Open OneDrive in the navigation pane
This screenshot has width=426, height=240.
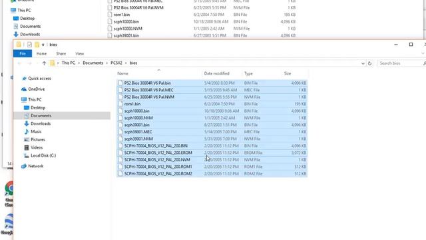[x=36, y=89]
